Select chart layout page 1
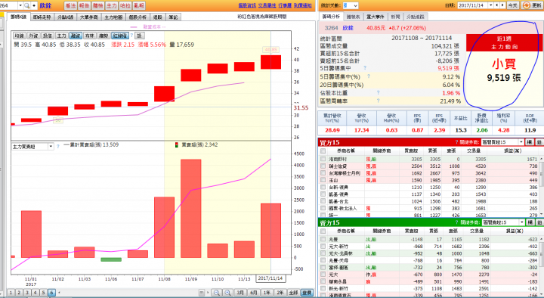The width and height of the screenshot is (544, 298). [11, 293]
